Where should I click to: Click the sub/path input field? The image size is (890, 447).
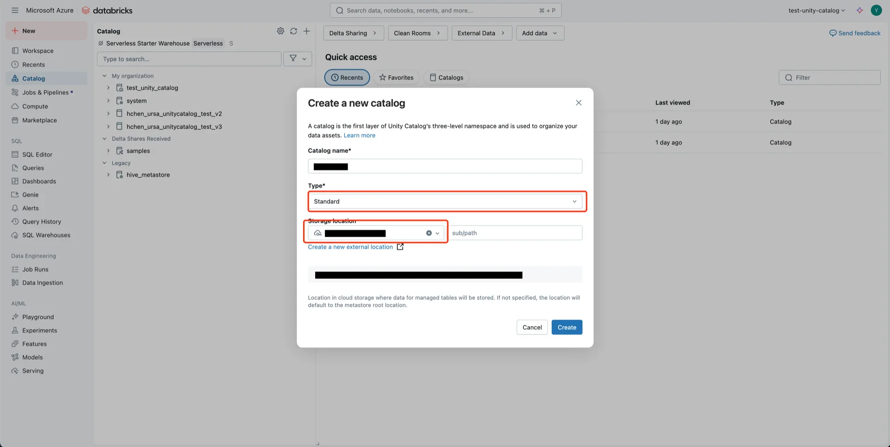pos(515,233)
